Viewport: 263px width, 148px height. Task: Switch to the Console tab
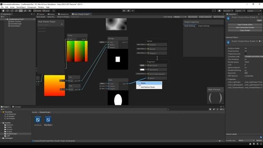(x=16, y=107)
